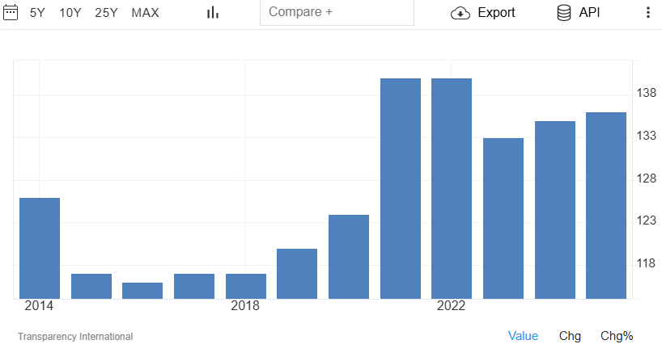Click the 2022 x-axis label
The image size is (662, 361).
pyautogui.click(x=451, y=305)
